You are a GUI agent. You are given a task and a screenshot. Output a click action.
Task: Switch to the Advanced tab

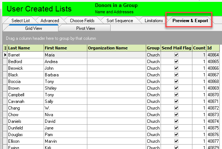[x=50, y=21]
